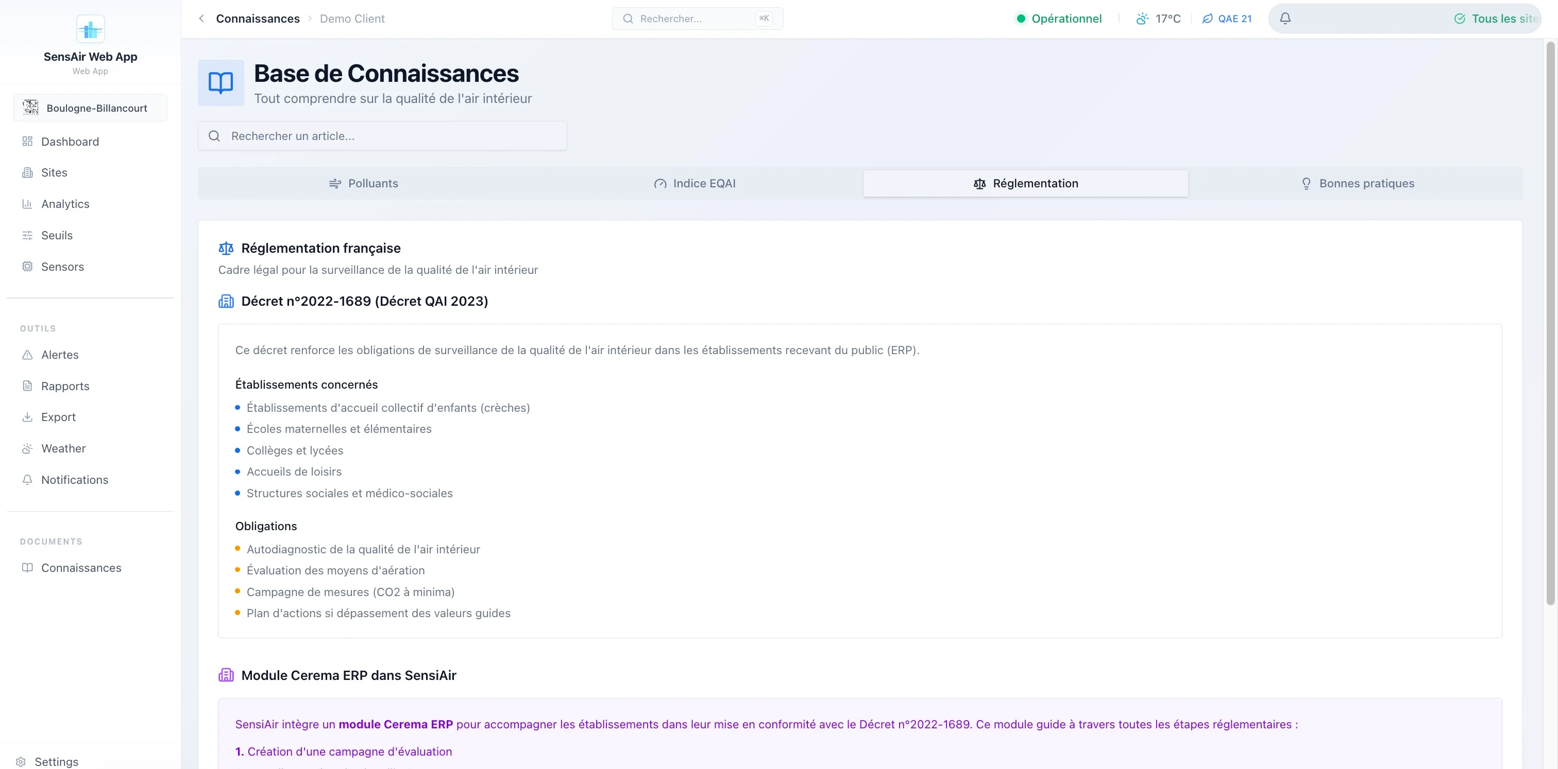Open the Seuils thresholds page
Image resolution: width=1558 pixels, height=769 pixels.
(x=90, y=236)
